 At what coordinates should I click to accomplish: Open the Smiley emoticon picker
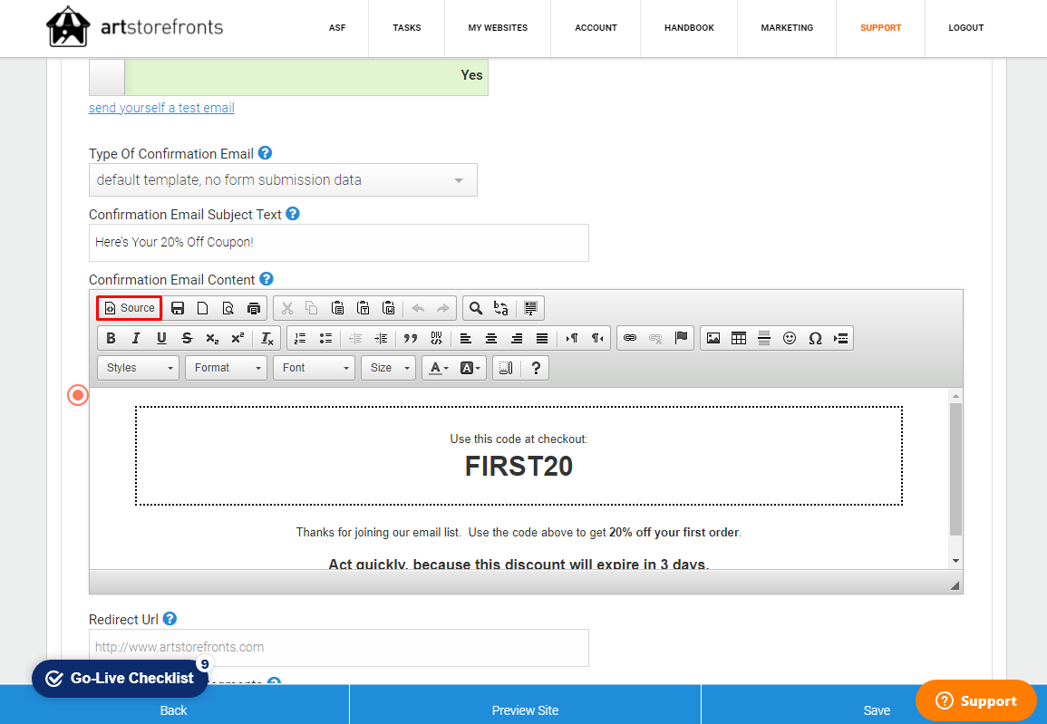[x=790, y=338]
